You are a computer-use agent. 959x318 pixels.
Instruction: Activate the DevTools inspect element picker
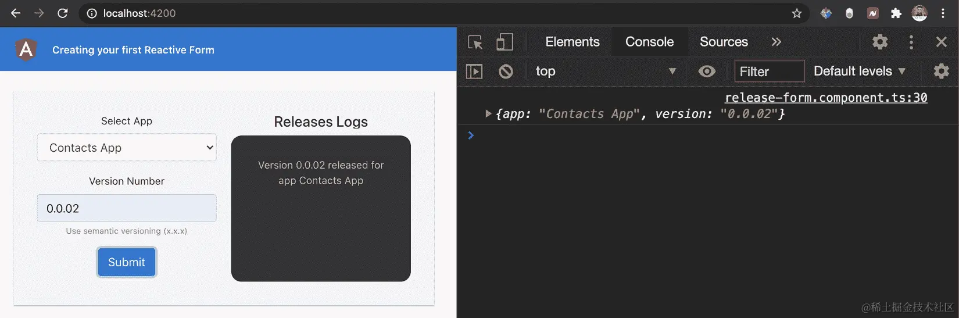[x=475, y=42]
